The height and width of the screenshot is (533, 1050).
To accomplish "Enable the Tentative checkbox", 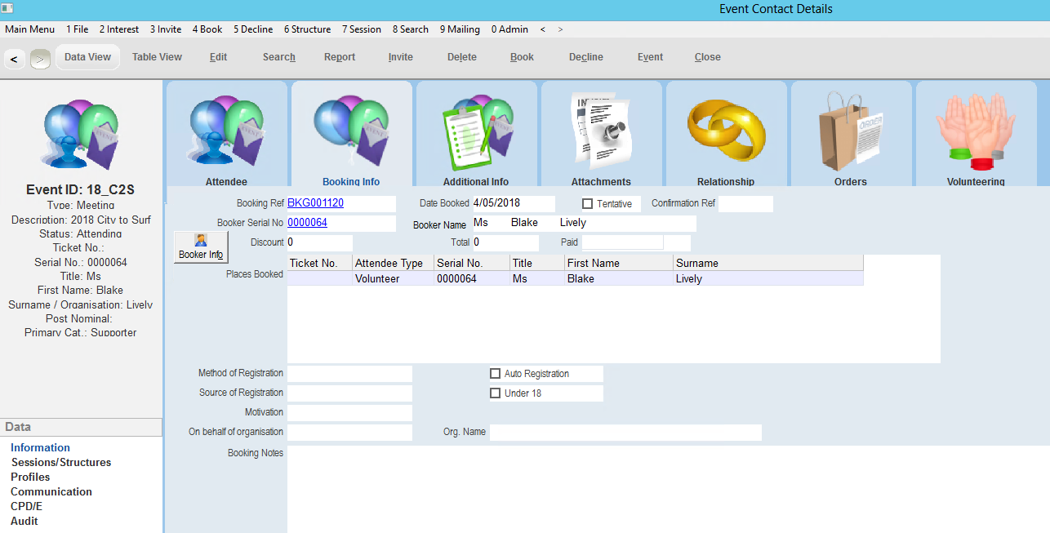I will pyautogui.click(x=587, y=204).
